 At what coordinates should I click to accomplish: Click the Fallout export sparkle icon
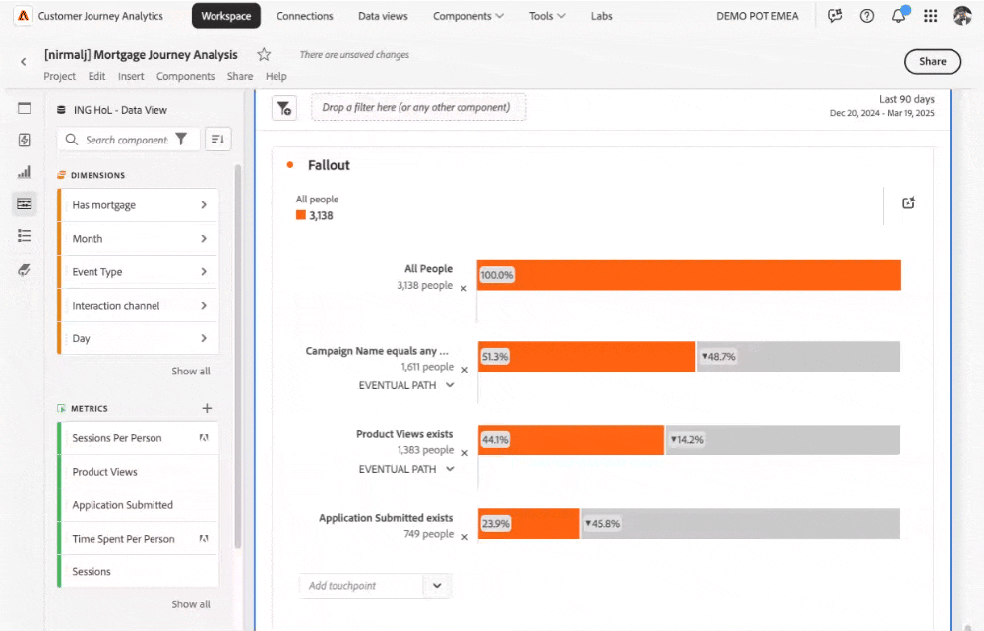point(908,203)
